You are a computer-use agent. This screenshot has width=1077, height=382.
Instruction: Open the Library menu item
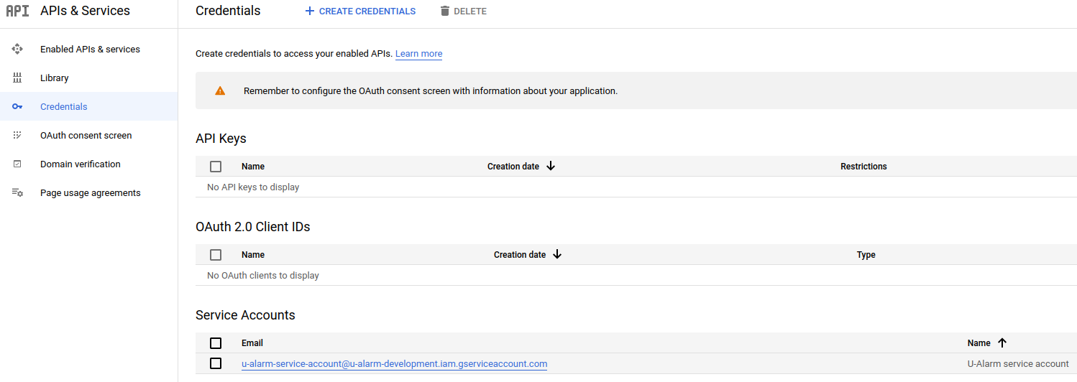point(55,78)
